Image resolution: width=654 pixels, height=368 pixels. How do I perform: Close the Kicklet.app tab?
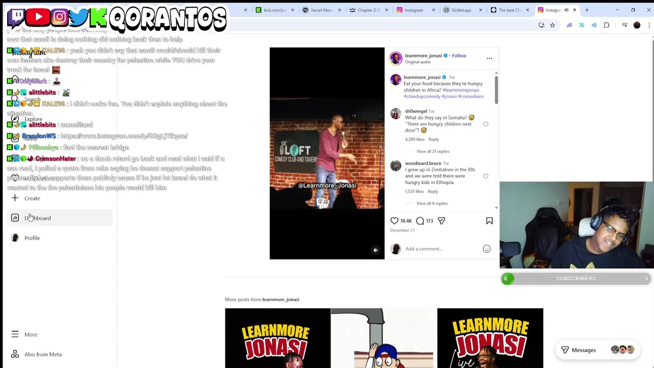point(480,10)
